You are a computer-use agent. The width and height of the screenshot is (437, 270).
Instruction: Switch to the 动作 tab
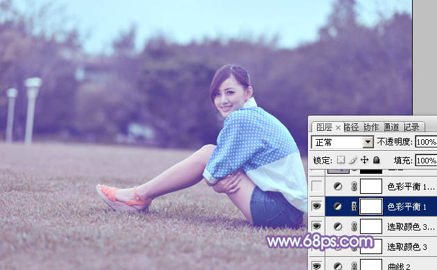pyautogui.click(x=372, y=127)
